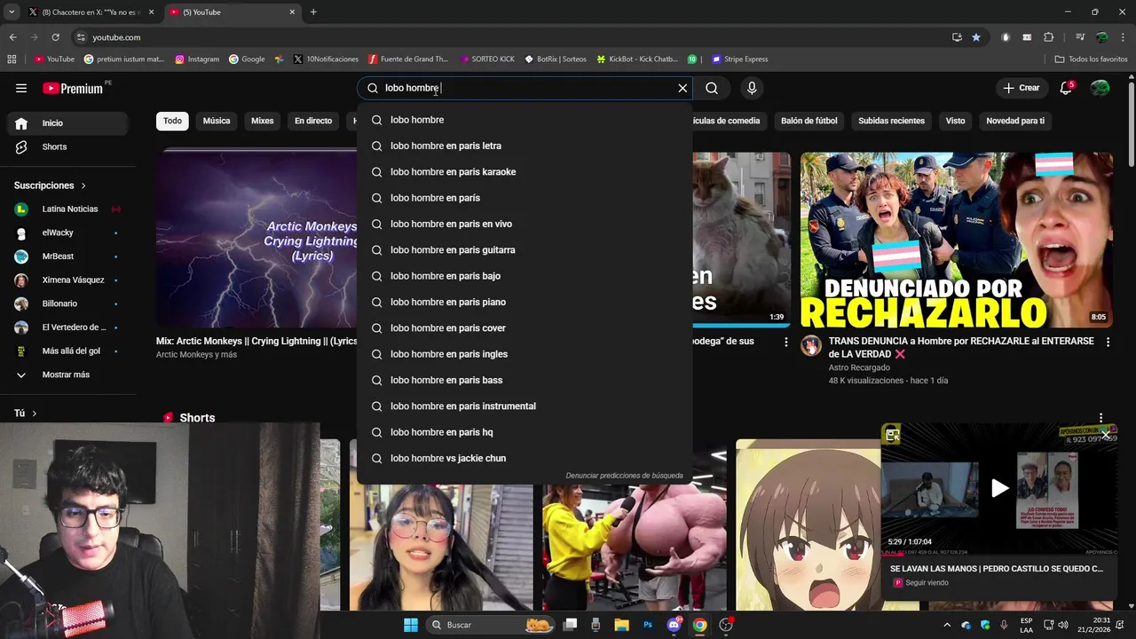Choose suggestion 'lobo hombre vs jackie chun'

pos(525,458)
